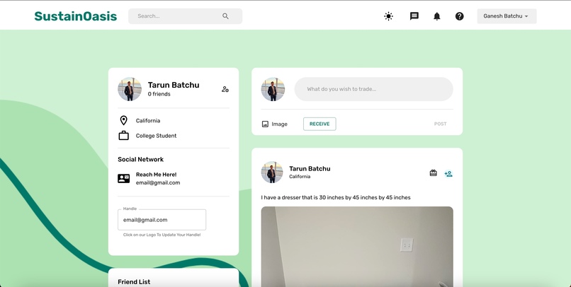Click the Click on our Logo helper text
The image size is (571, 287).
coord(162,235)
